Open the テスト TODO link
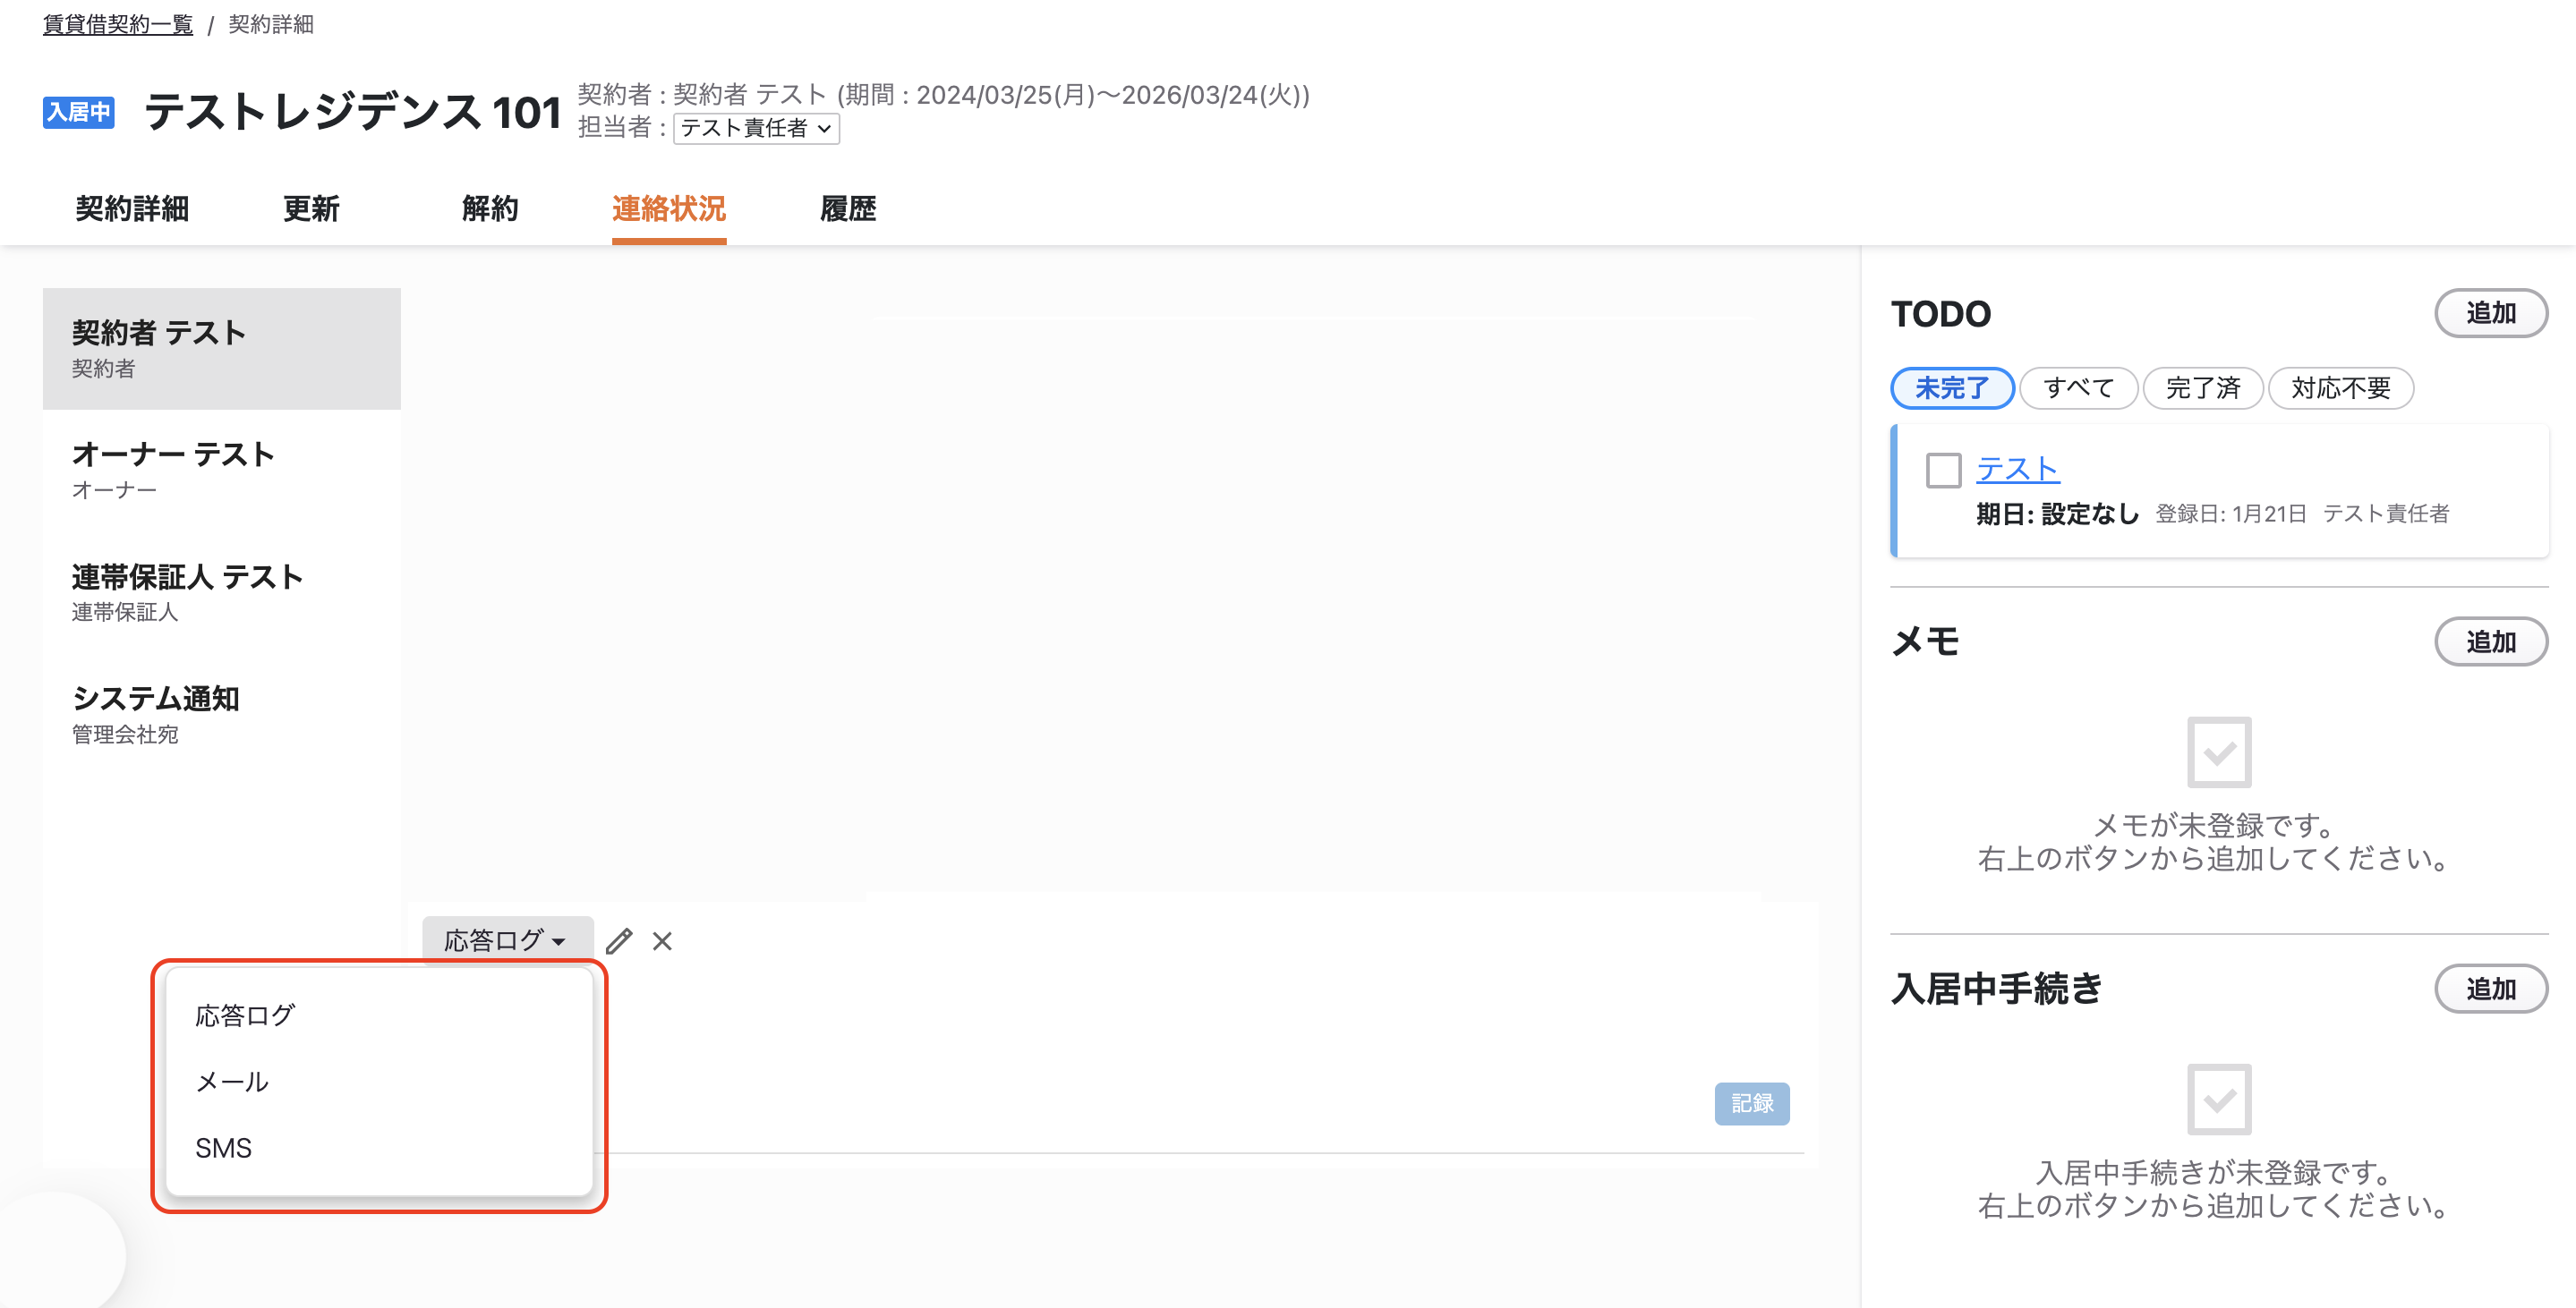Screen dimensions: 2576x1308 point(2018,468)
